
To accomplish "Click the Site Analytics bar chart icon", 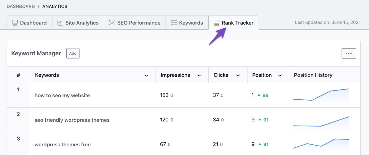I will click(60, 23).
